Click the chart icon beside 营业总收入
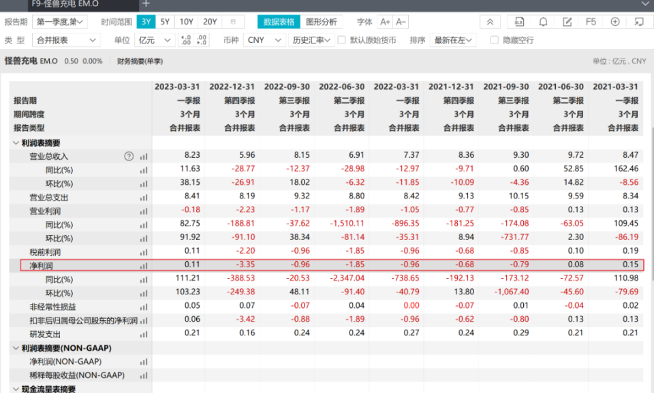The width and height of the screenshot is (654, 393). pos(144,156)
